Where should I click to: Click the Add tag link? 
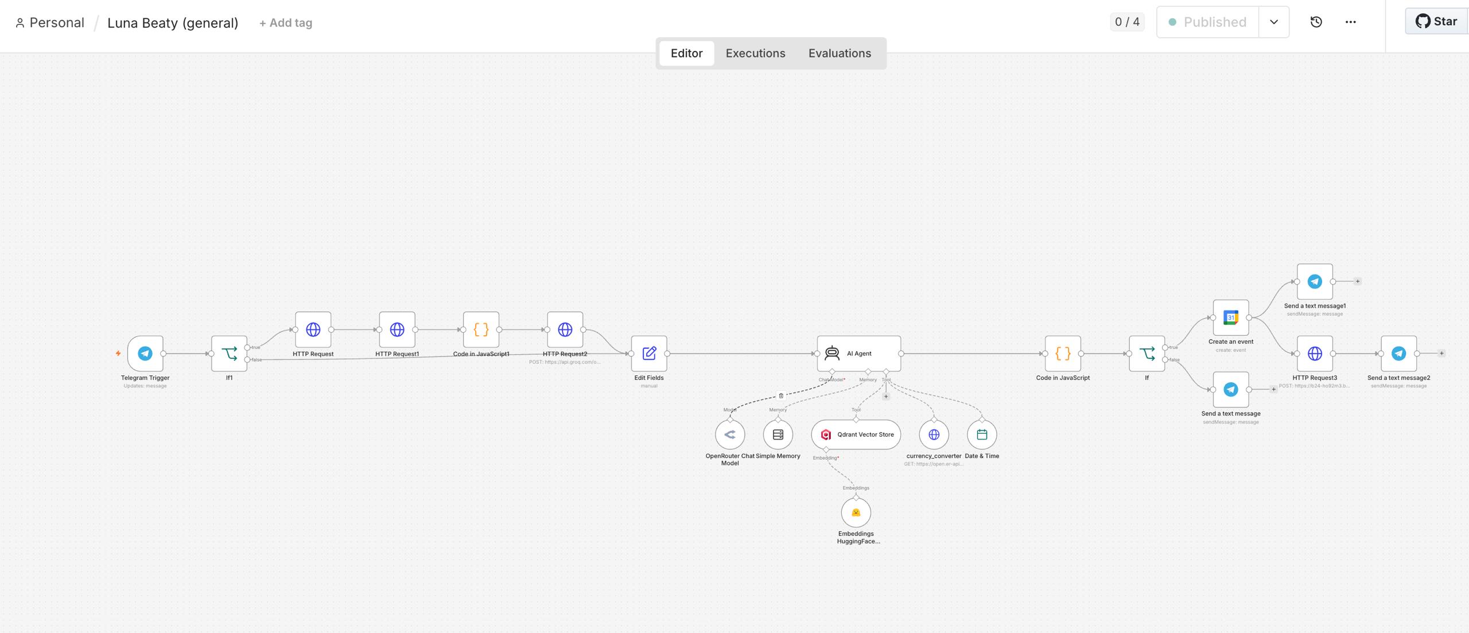click(286, 23)
